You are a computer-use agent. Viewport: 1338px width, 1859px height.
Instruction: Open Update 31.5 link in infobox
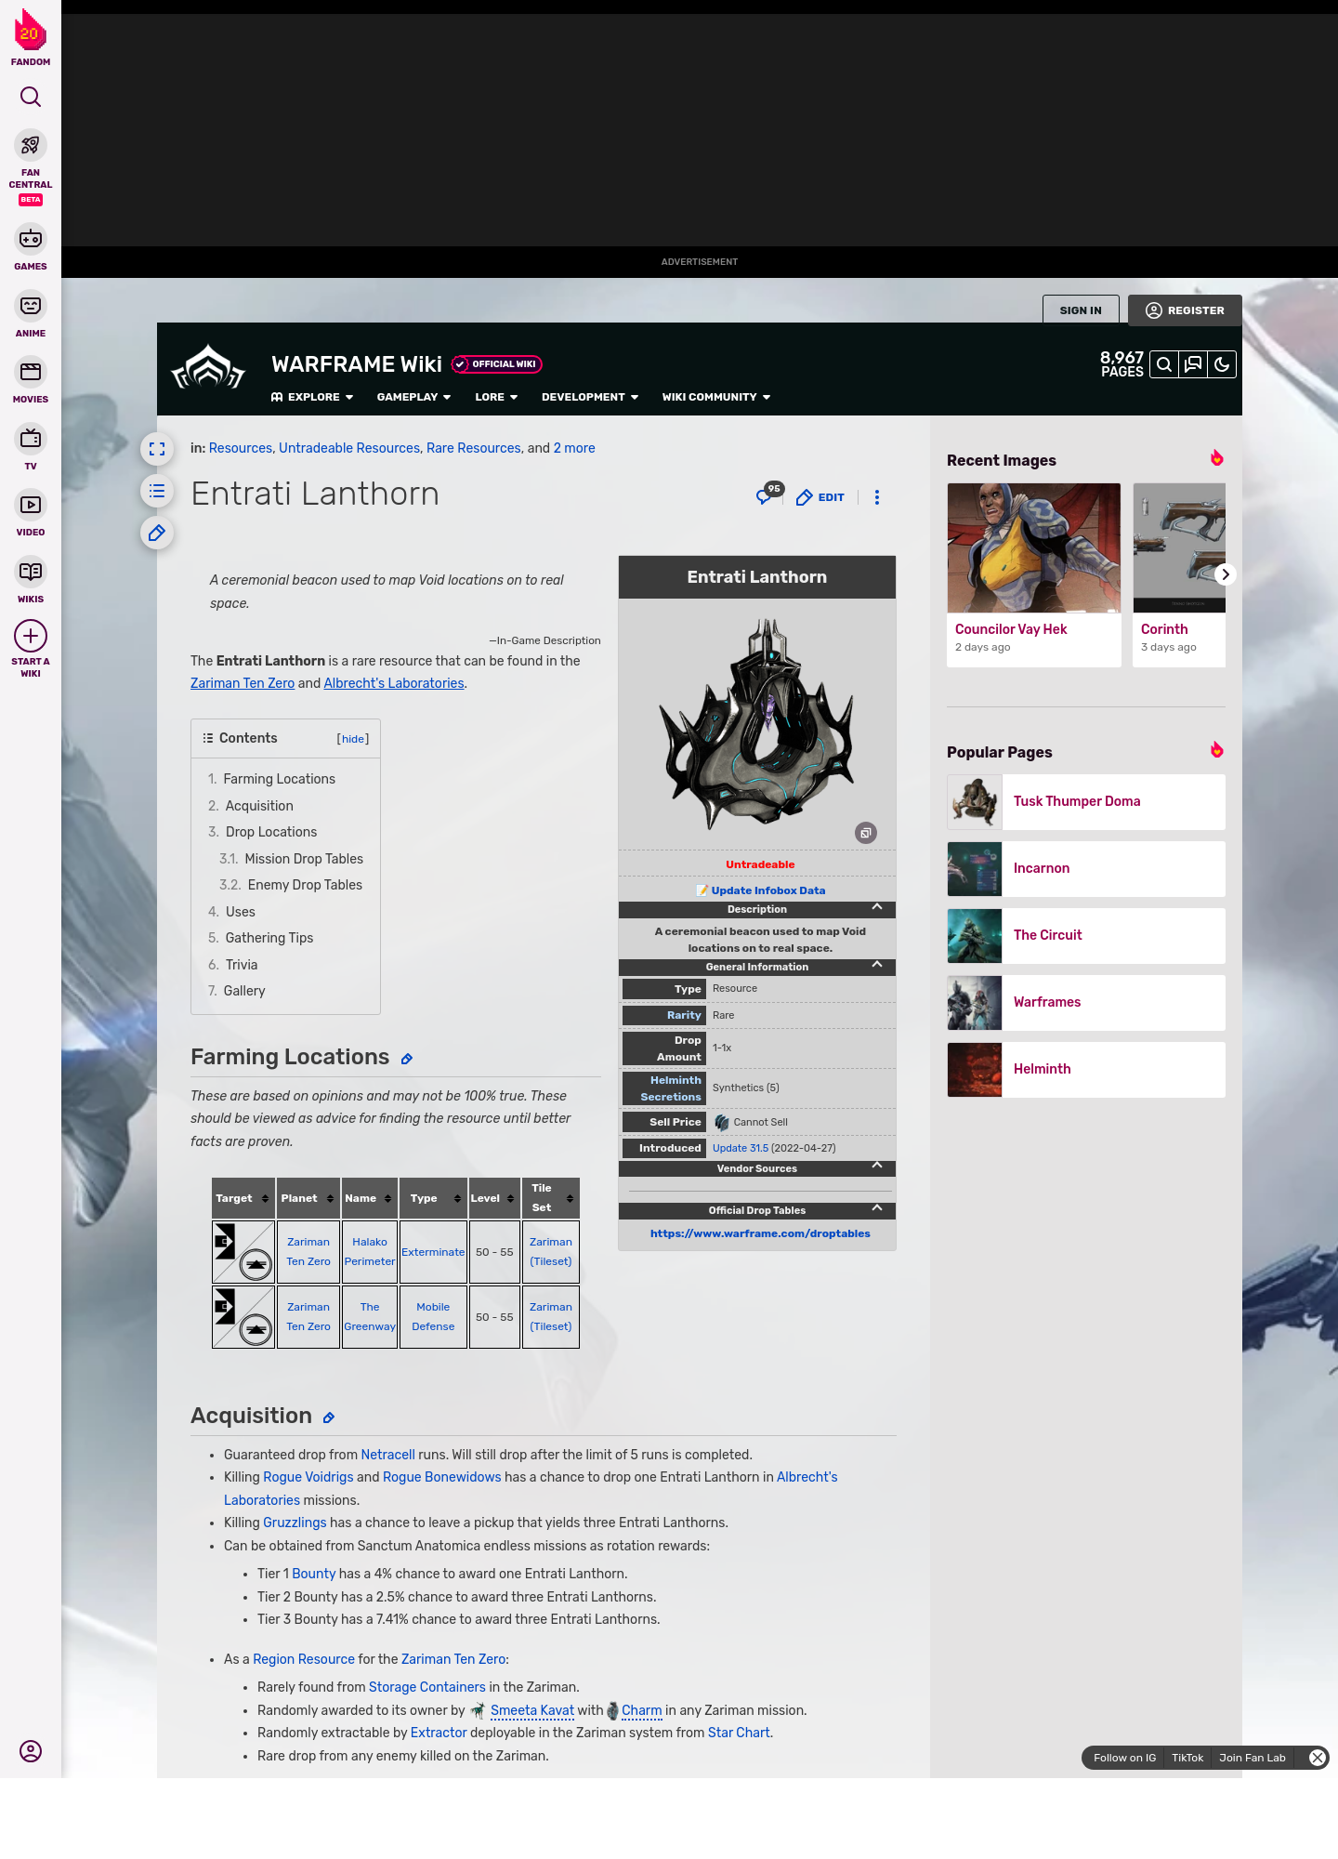(740, 1148)
